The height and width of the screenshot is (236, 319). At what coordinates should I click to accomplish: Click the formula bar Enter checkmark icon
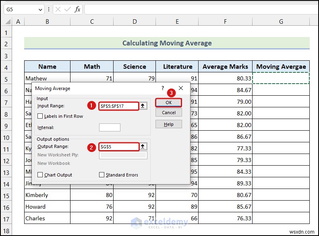(x=67, y=9)
